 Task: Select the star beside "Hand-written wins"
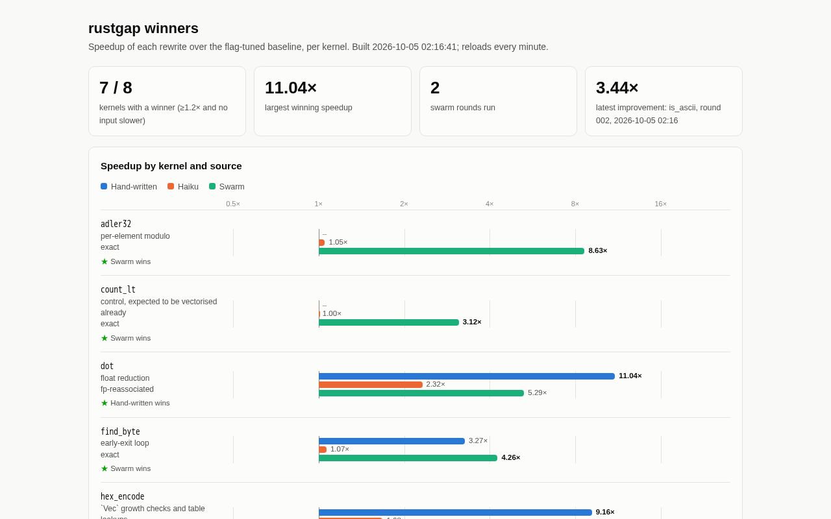click(104, 403)
